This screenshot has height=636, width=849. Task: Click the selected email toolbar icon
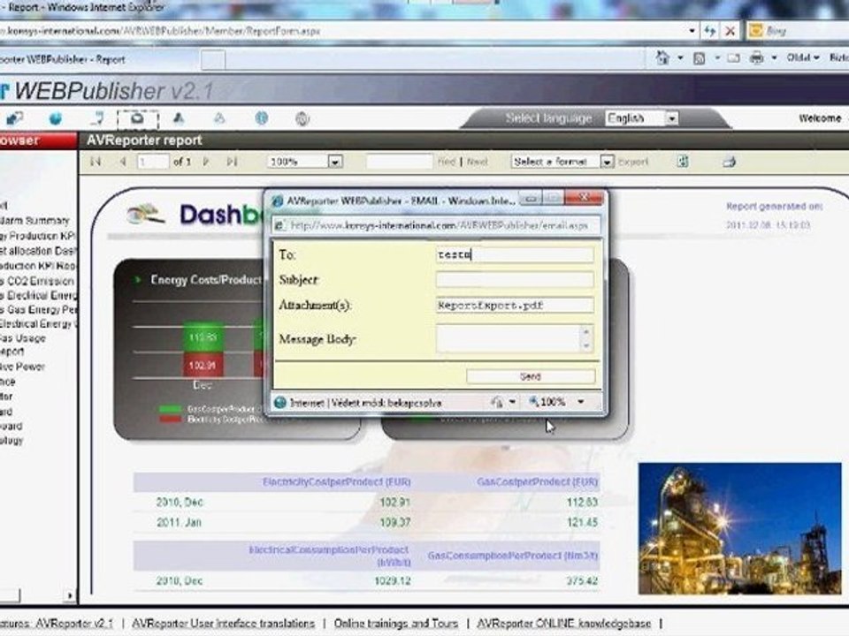point(138,118)
